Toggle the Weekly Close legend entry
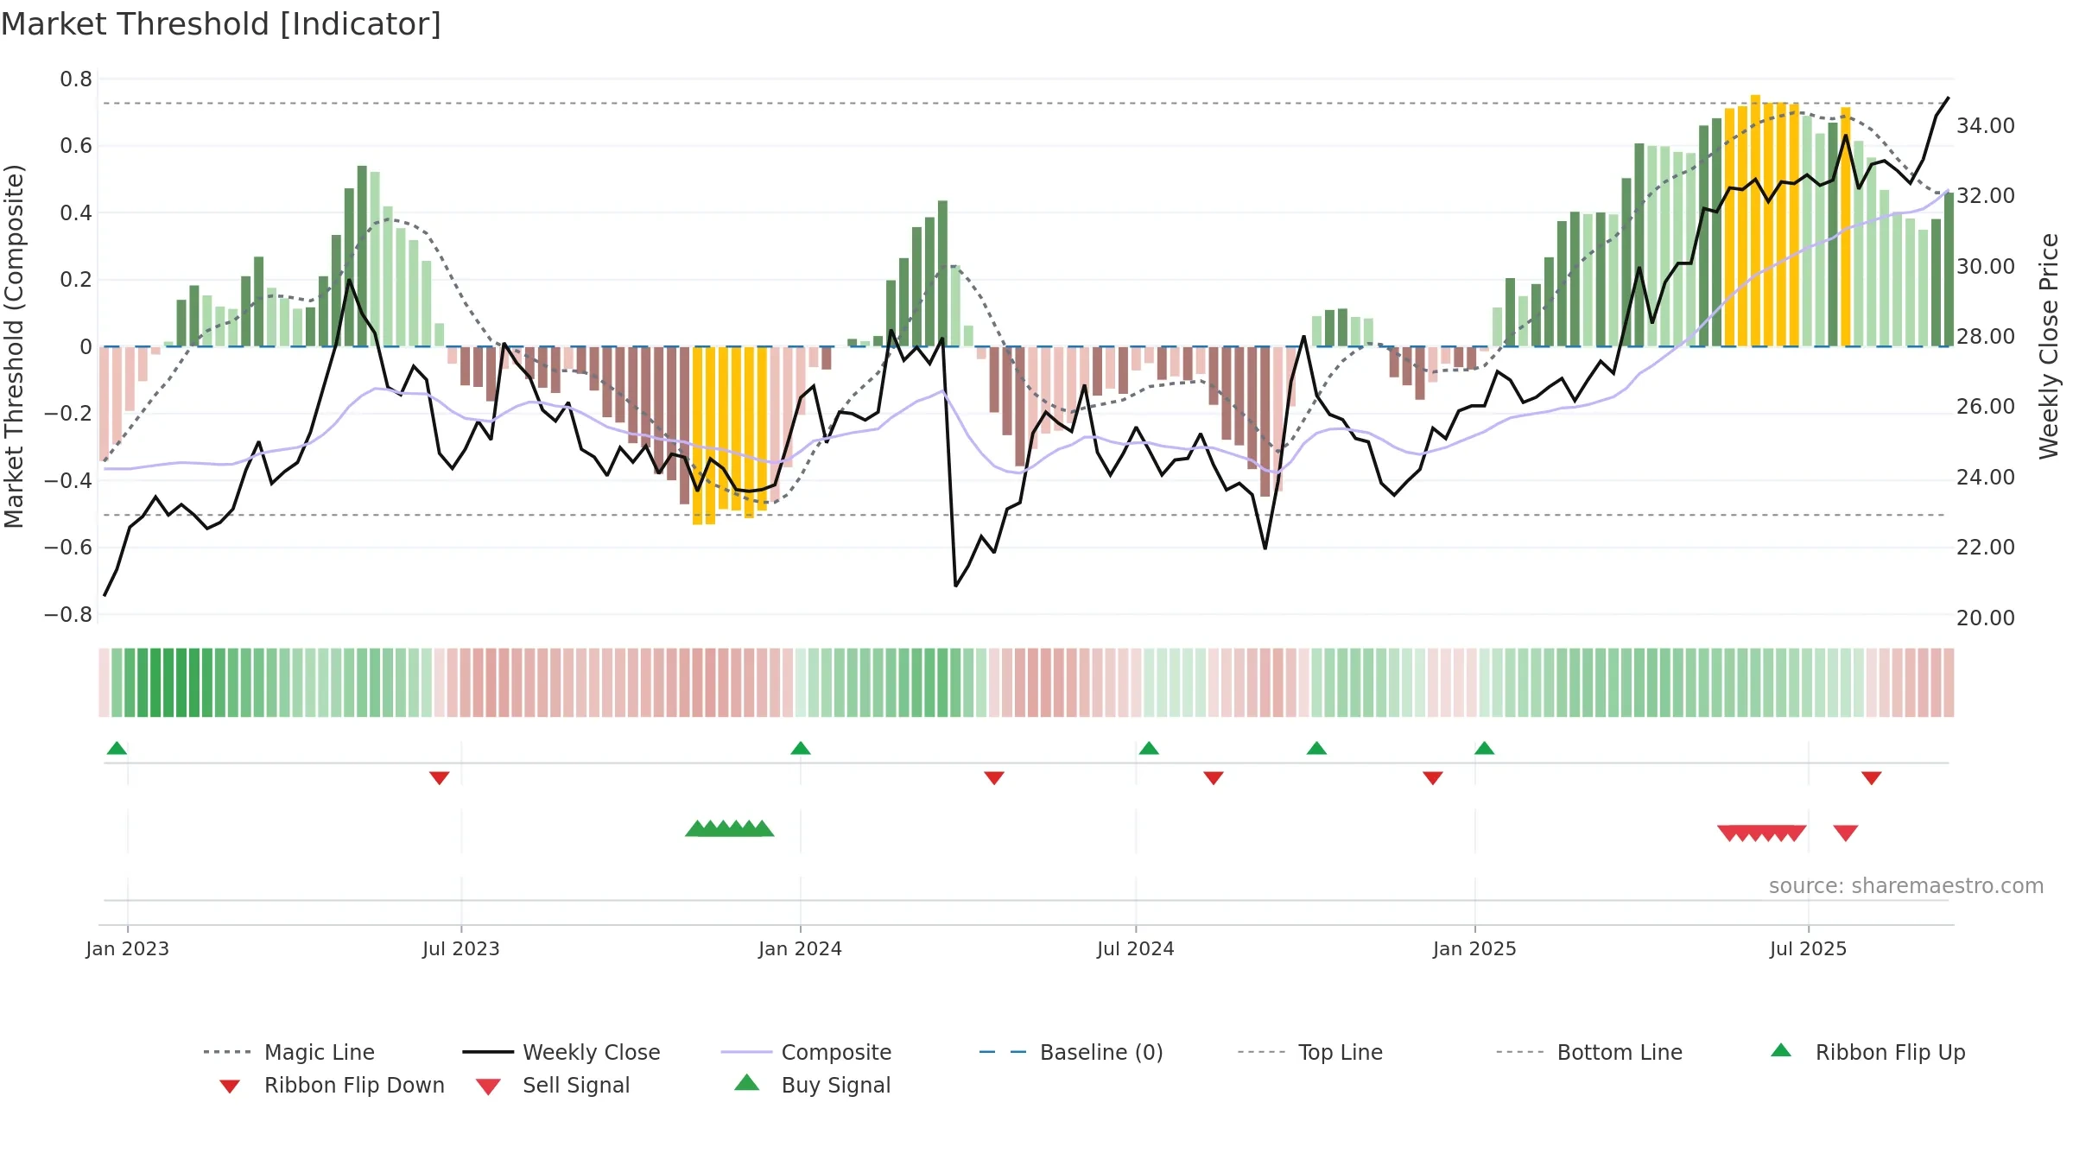Screen dimensions: 2073x1166 pyautogui.click(x=561, y=1052)
